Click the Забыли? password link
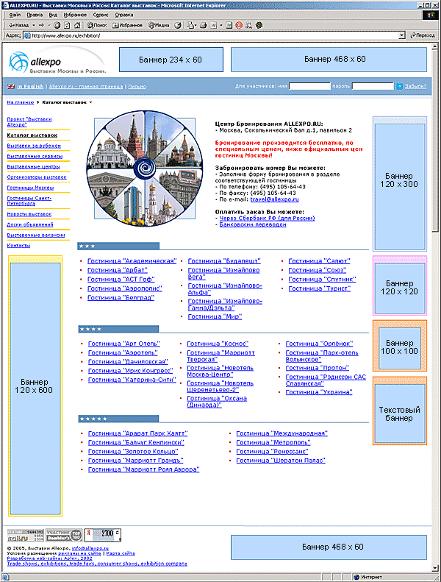This screenshot has width=441, height=582. pyautogui.click(x=415, y=87)
